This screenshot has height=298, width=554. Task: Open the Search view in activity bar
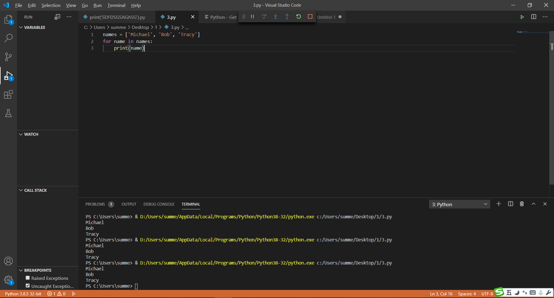pyautogui.click(x=8, y=38)
